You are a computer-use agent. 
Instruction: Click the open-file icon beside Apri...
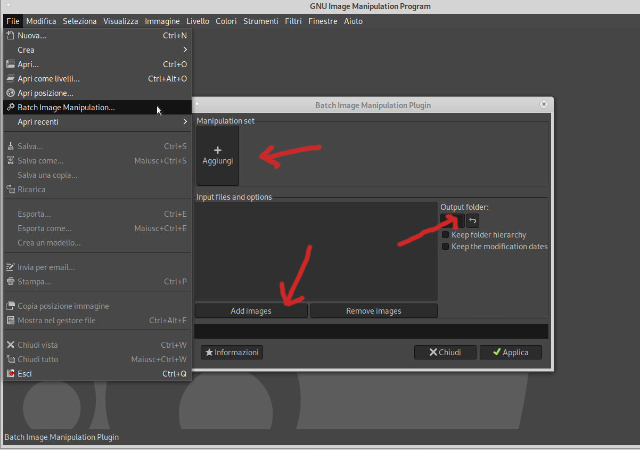click(10, 64)
